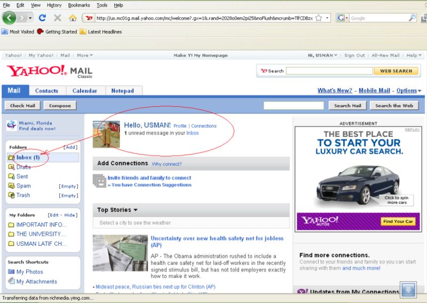Open the Inbox (1) folder
This screenshot has width=427, height=303.
coord(28,158)
